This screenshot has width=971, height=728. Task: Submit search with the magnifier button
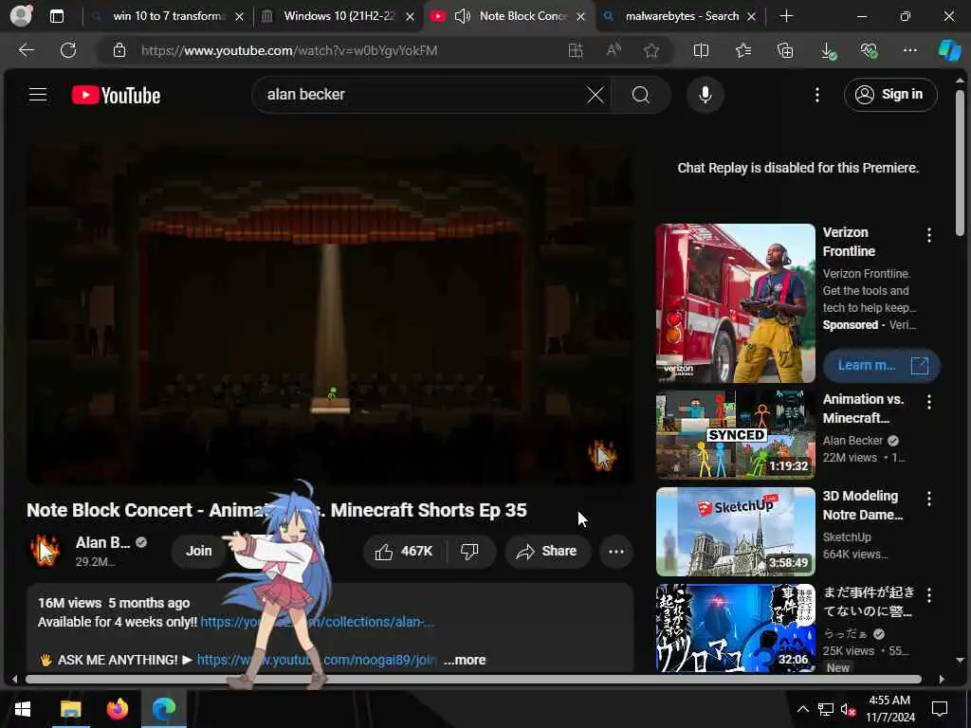click(x=640, y=95)
